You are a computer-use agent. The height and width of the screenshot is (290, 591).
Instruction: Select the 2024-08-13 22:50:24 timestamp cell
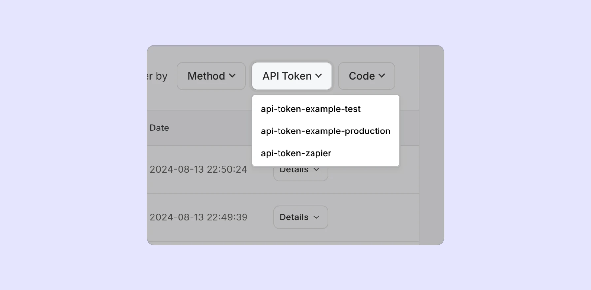198,169
